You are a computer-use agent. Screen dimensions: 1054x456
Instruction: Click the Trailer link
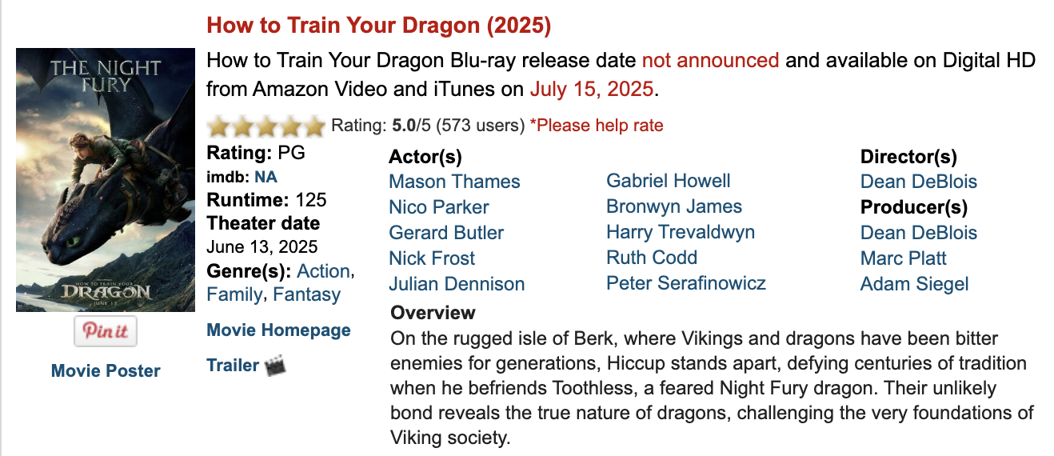pyautogui.click(x=233, y=365)
